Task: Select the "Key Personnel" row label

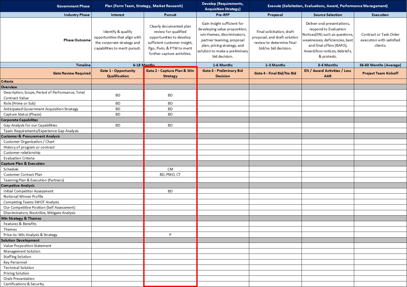Action: pyautogui.click(x=46, y=262)
